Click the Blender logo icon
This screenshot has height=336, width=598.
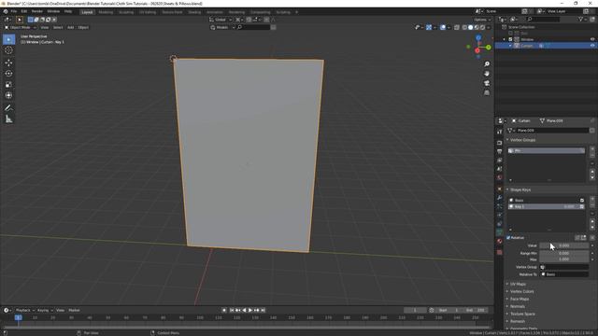(x=6, y=11)
